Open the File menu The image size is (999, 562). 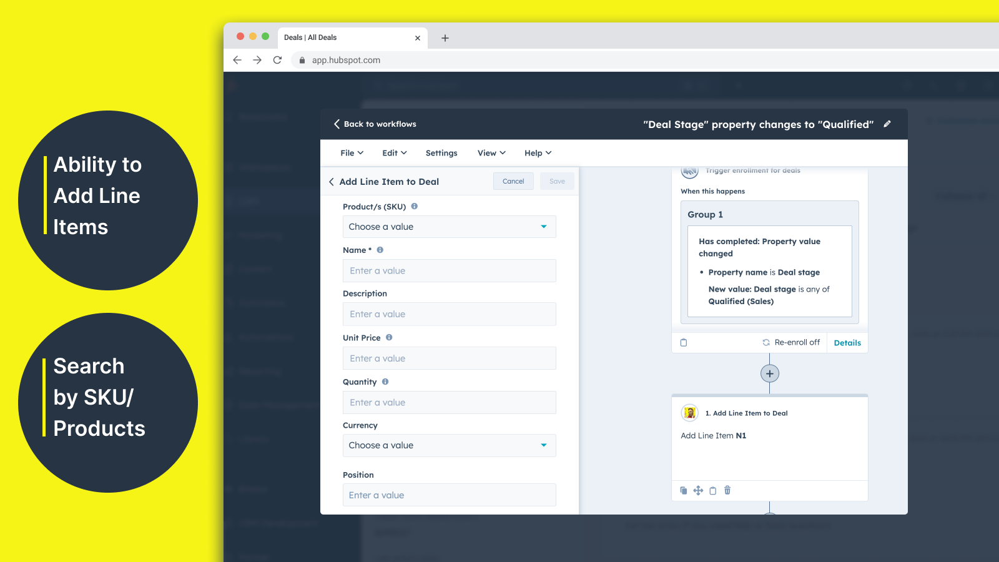(x=352, y=153)
